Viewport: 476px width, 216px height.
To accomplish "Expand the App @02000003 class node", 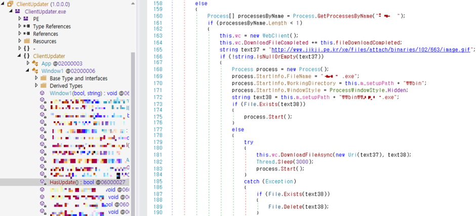I will (x=28, y=63).
